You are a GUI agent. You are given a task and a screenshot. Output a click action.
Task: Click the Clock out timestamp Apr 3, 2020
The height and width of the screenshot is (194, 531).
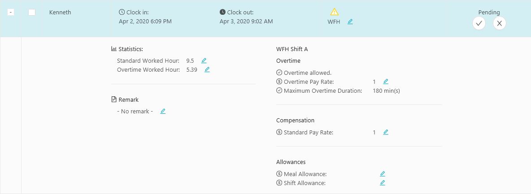click(246, 22)
